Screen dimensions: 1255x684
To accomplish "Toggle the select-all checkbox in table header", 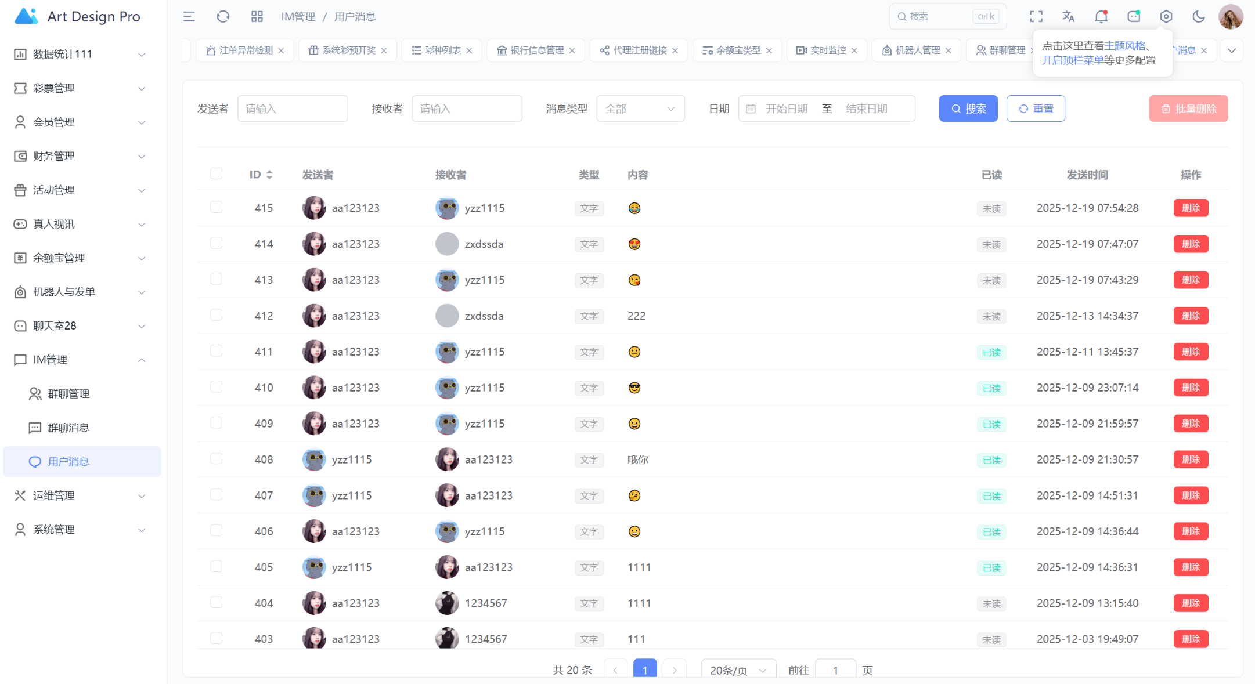I will (217, 173).
